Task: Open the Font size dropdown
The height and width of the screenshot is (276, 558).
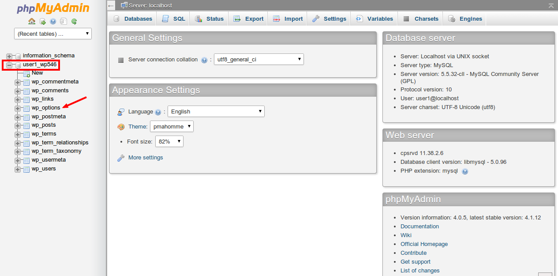Action: click(169, 141)
